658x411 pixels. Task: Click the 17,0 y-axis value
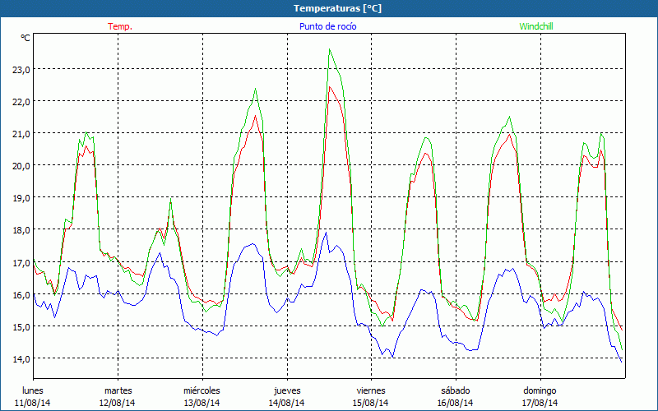click(21, 262)
